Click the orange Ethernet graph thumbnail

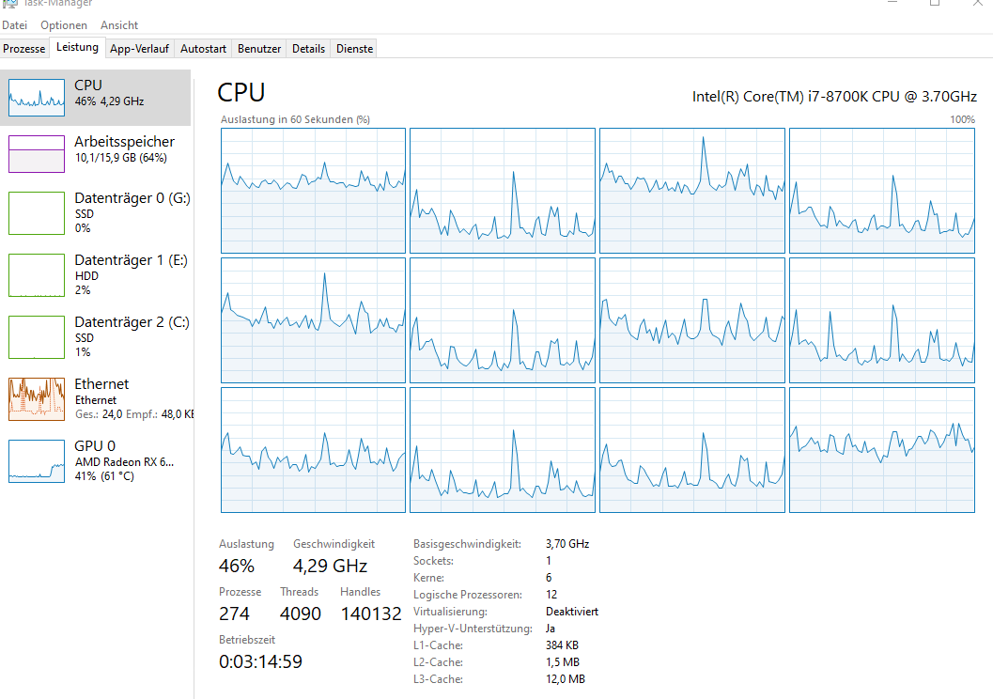point(37,399)
